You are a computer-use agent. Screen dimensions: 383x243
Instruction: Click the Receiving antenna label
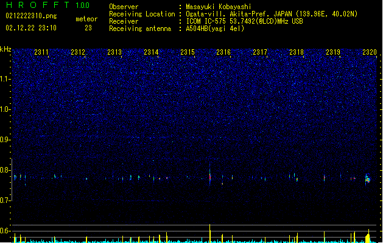tap(140, 29)
